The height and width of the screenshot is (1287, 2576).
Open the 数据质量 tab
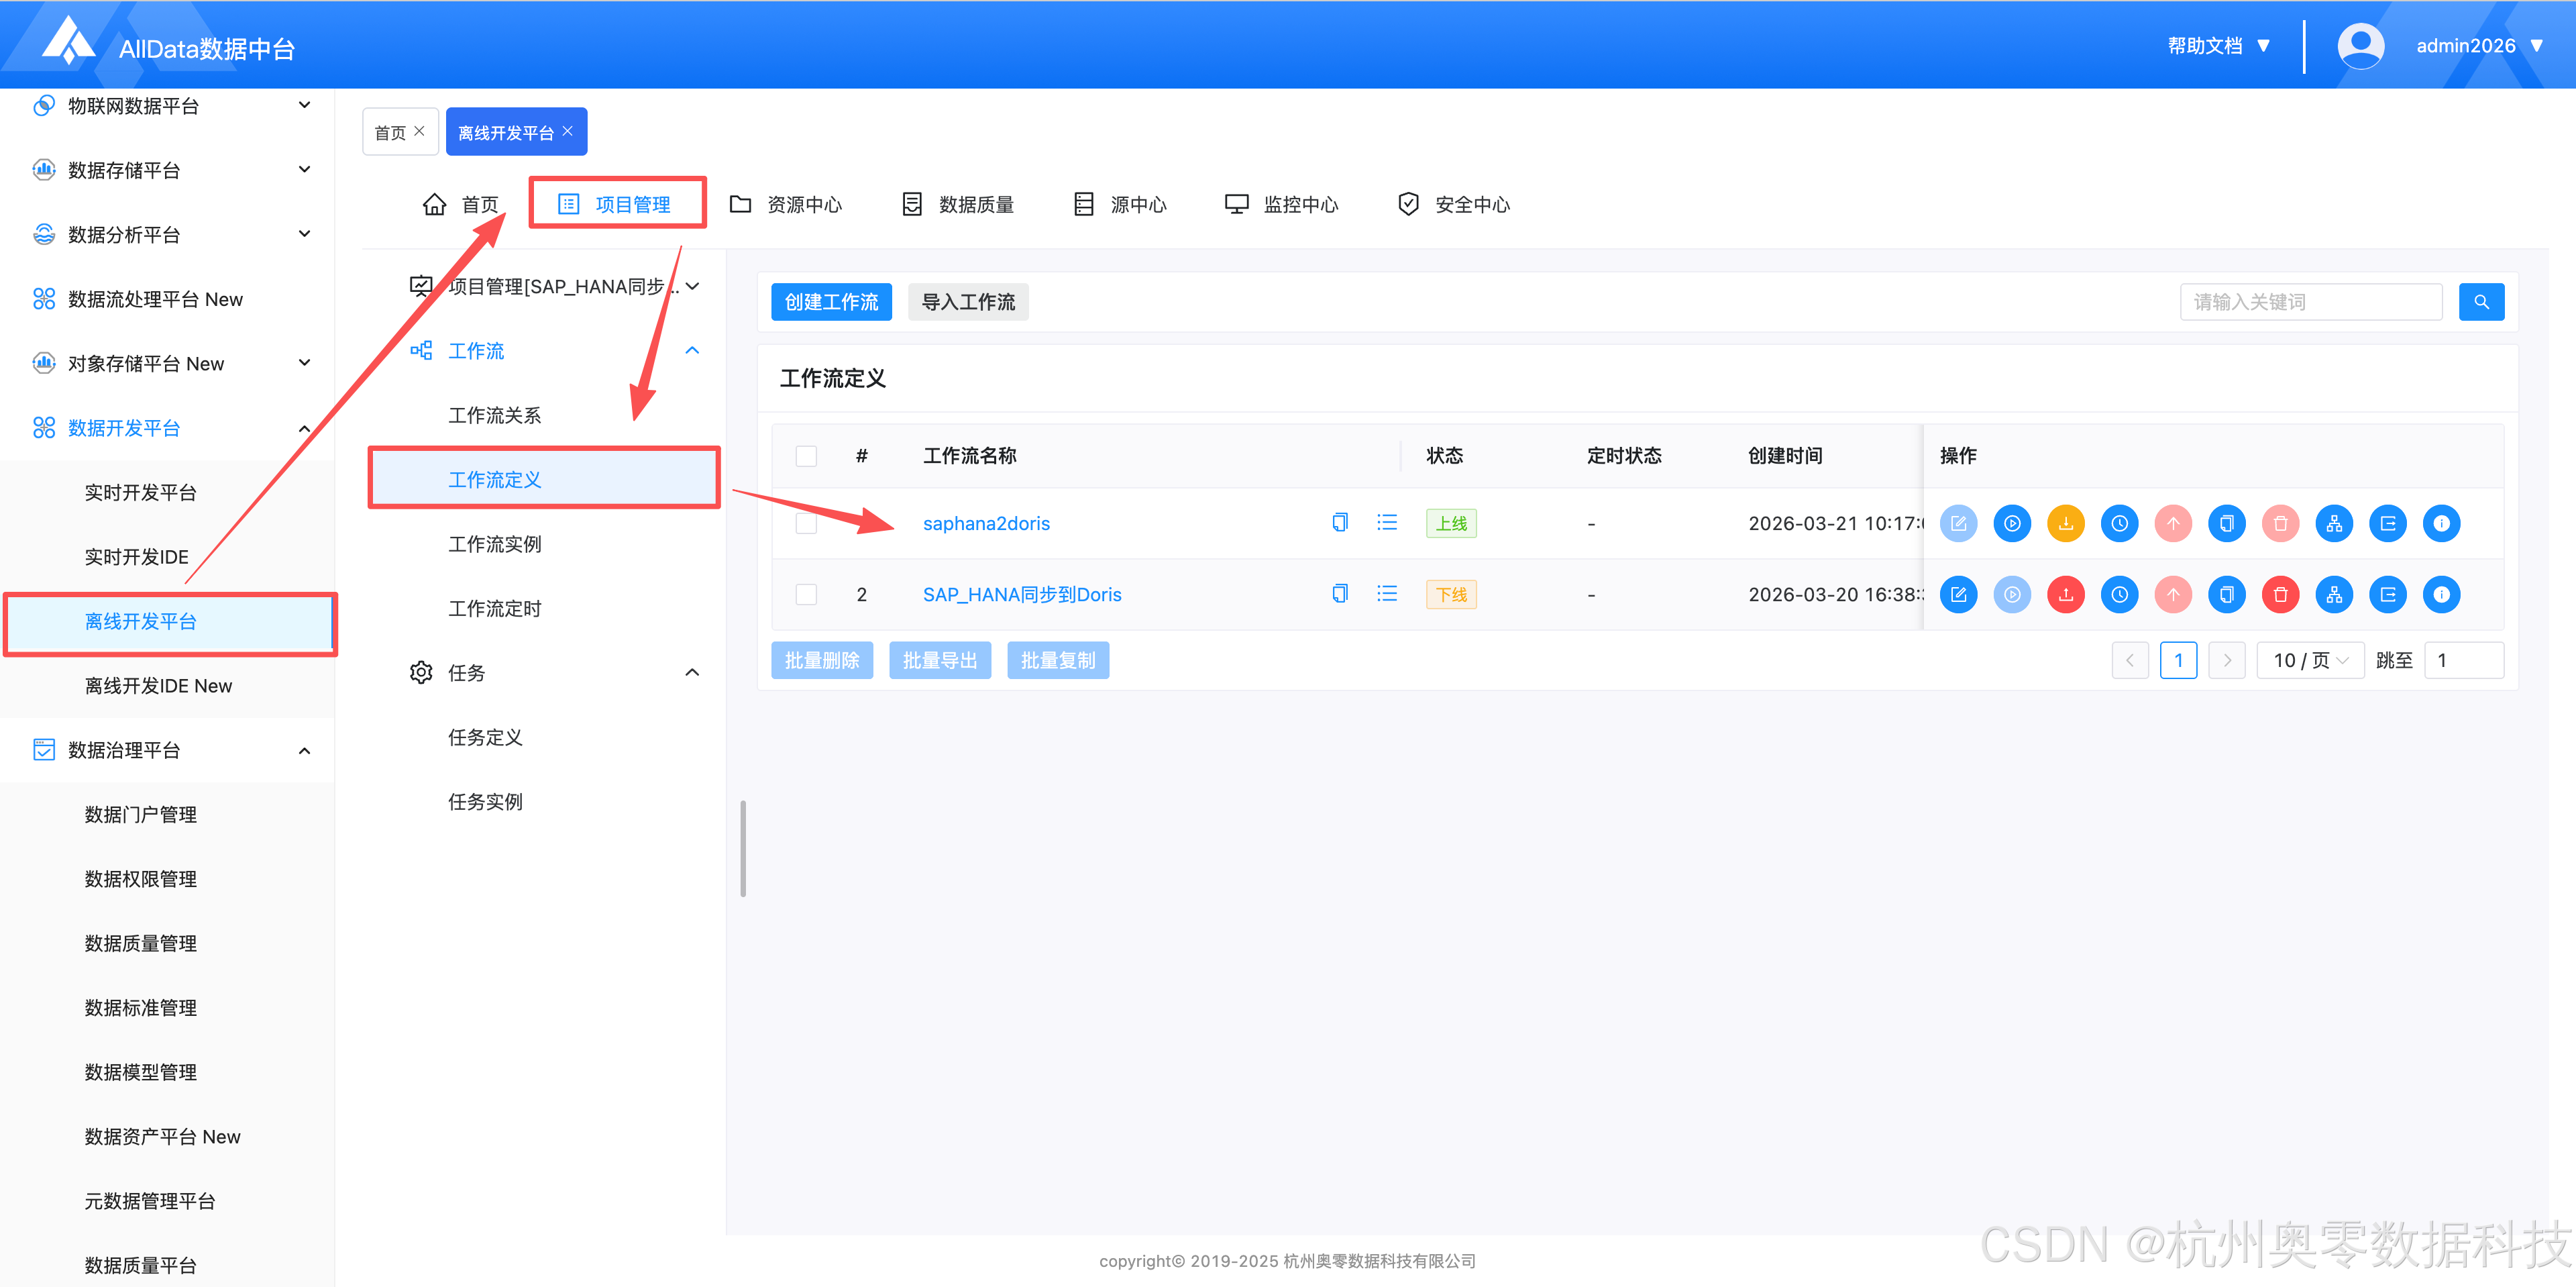tap(958, 204)
